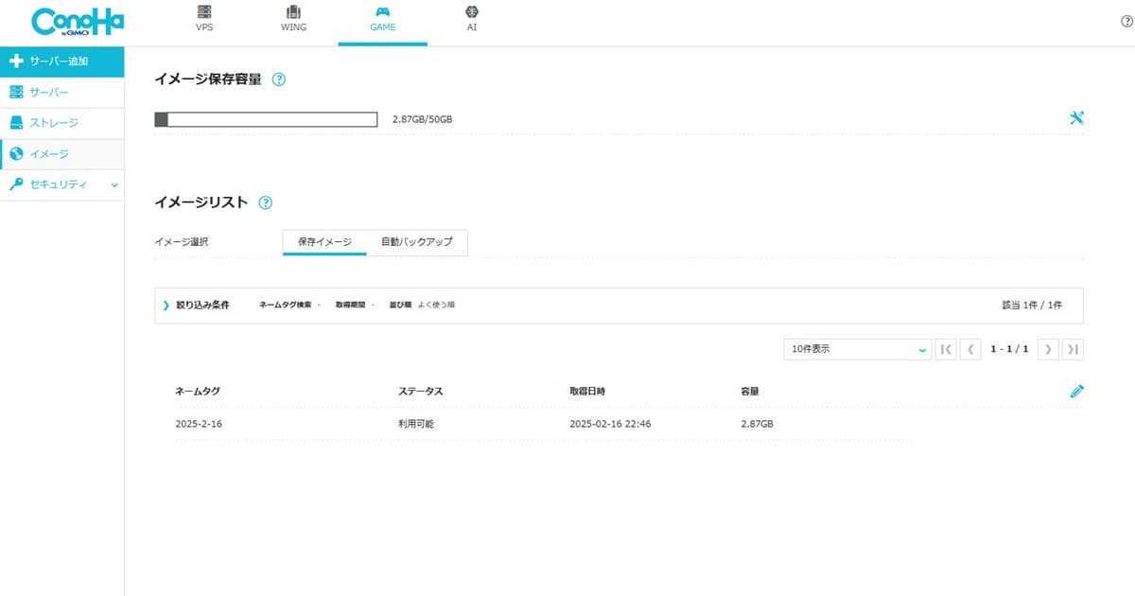Expand the セキュリティ sidebar menu
The height and width of the screenshot is (596, 1135).
point(61,184)
